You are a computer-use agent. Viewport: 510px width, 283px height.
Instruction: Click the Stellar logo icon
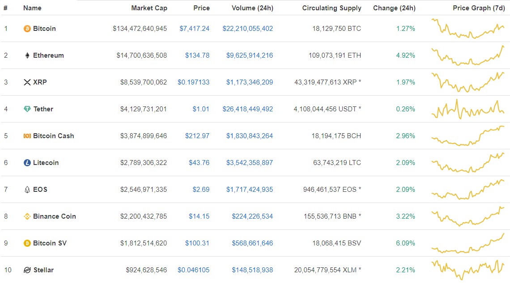pyautogui.click(x=27, y=270)
